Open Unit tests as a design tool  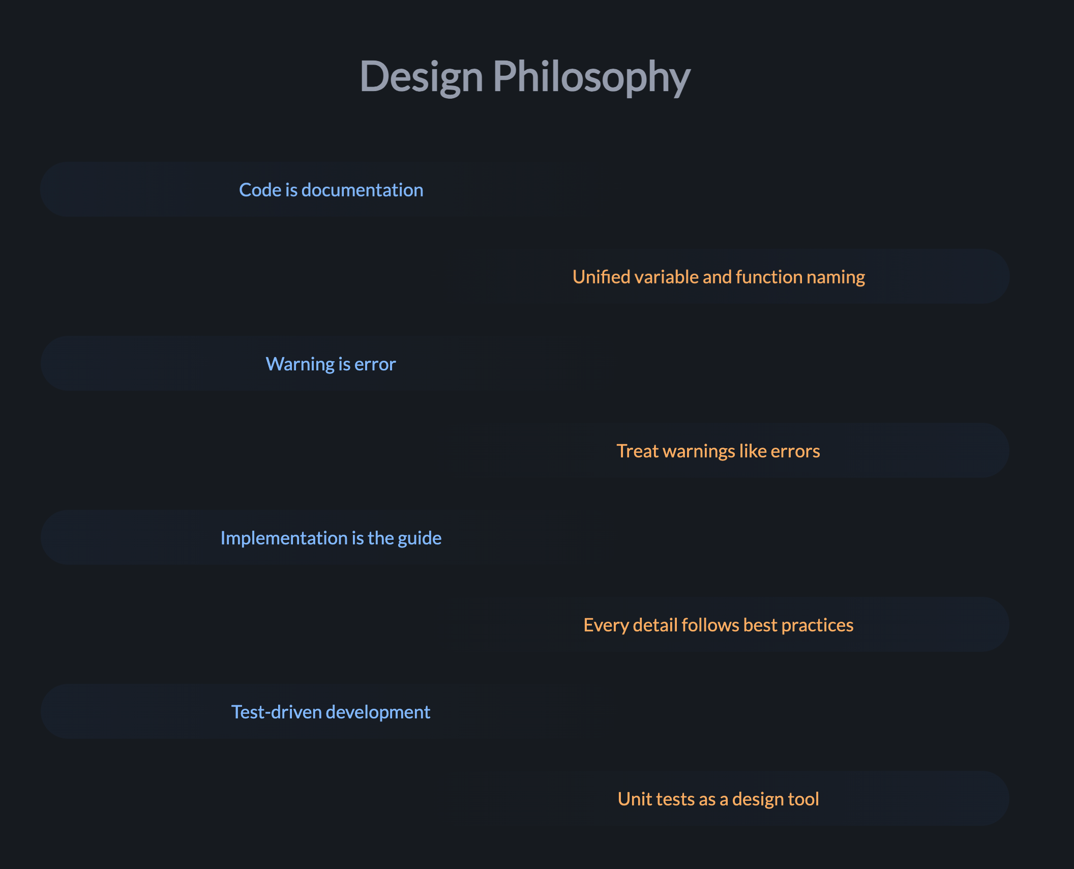tap(719, 799)
